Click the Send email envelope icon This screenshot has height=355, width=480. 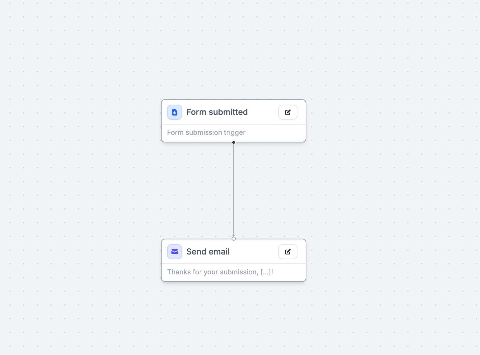coord(175,252)
